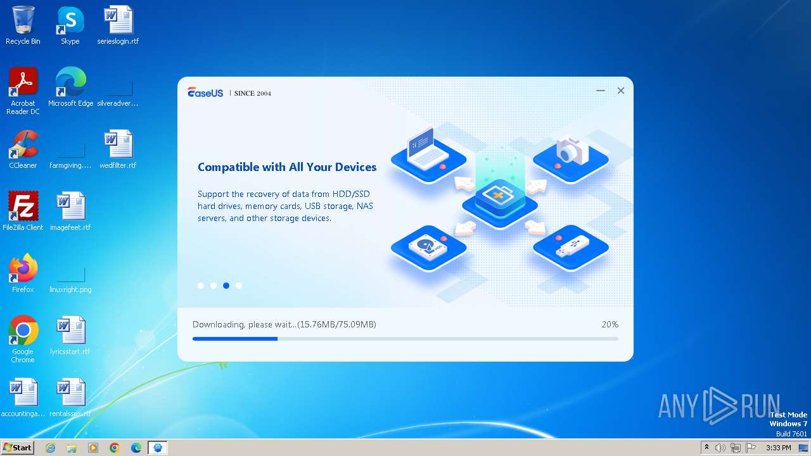Open the Recycle Bin desktop icon

23,25
